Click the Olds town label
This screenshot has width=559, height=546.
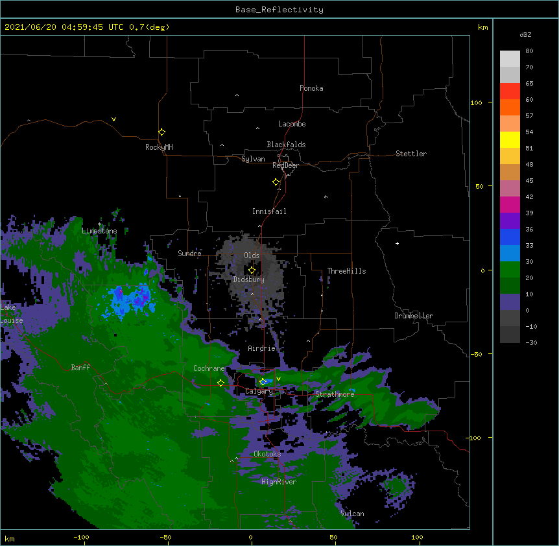tap(252, 255)
